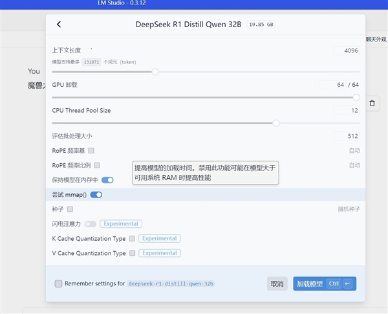
Task: Go back with the left arrow icon
Action: (x=59, y=25)
